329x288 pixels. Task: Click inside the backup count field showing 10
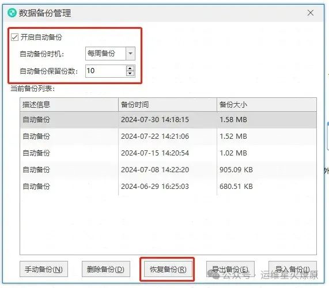pyautogui.click(x=106, y=71)
